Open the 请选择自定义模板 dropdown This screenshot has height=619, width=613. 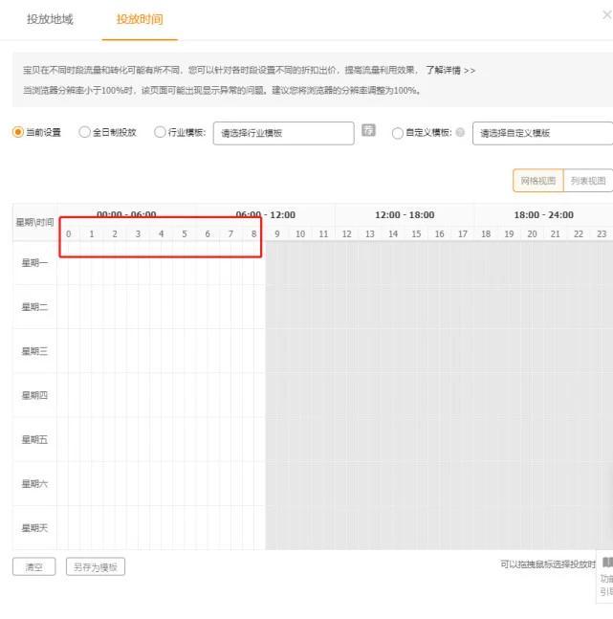click(x=542, y=133)
